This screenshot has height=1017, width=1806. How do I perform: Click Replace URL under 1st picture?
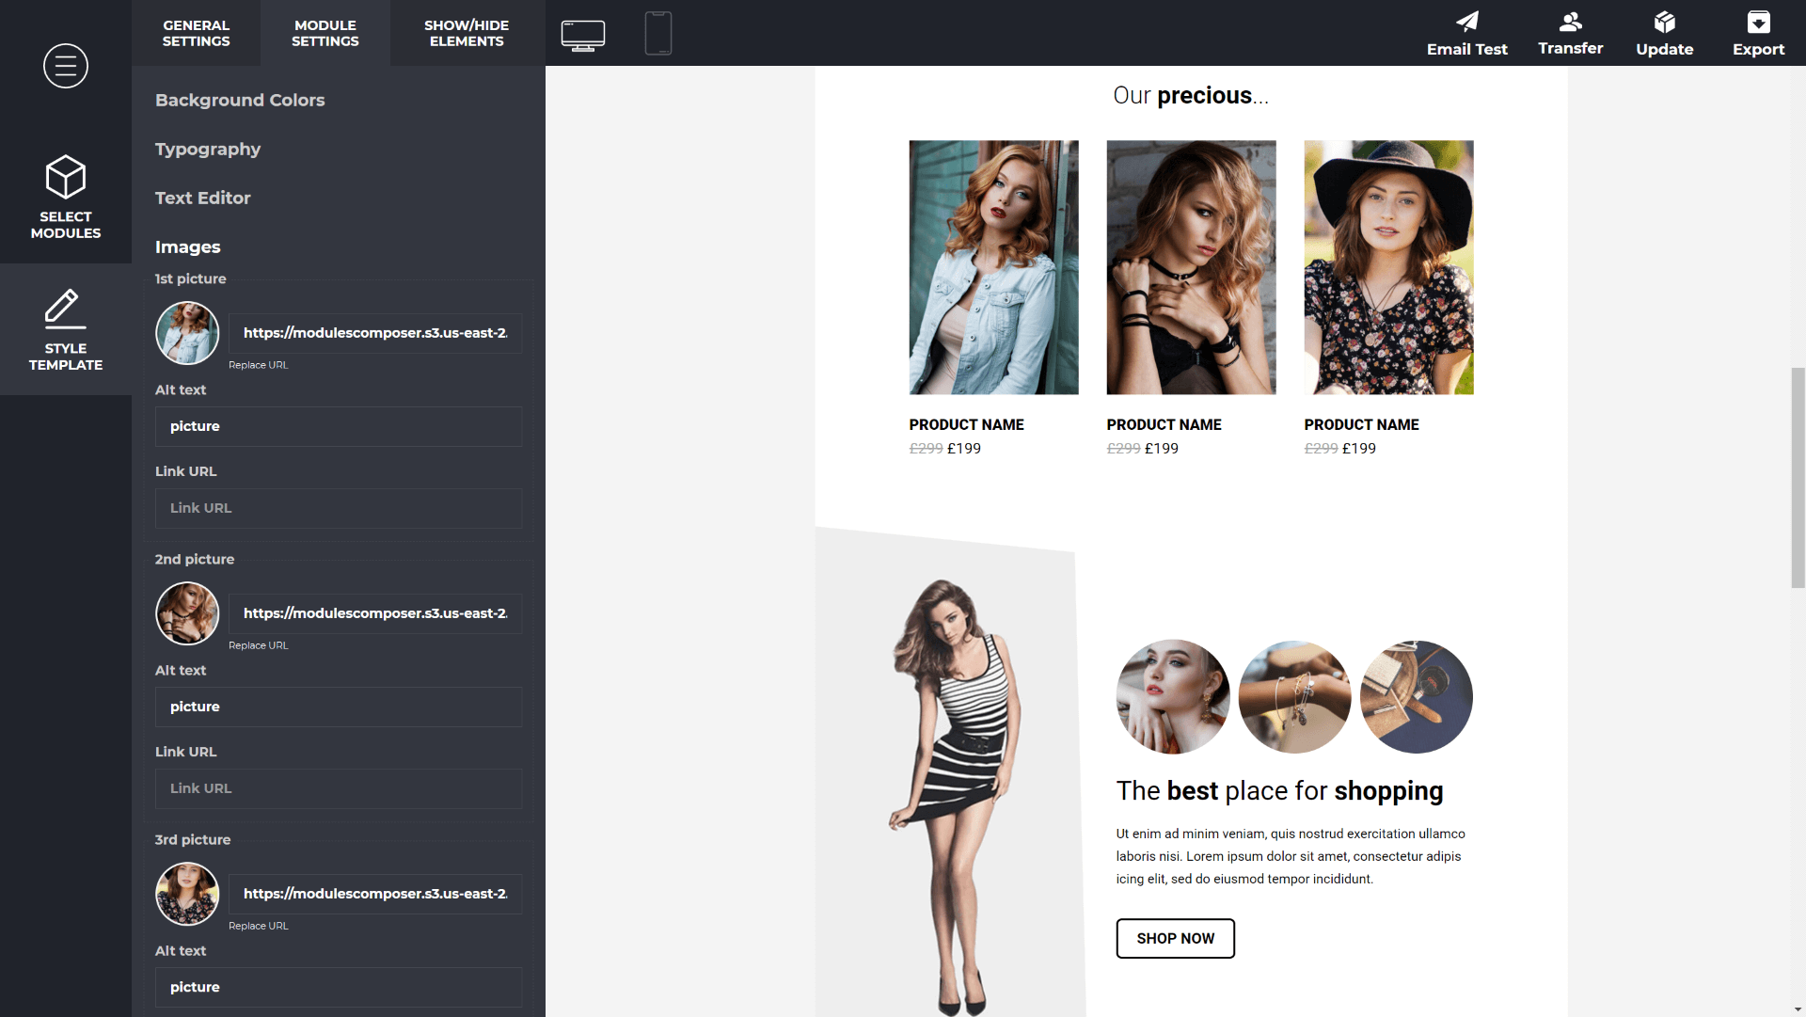tap(258, 365)
